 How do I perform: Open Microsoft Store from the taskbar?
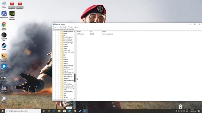pyautogui.click(x=64, y=111)
